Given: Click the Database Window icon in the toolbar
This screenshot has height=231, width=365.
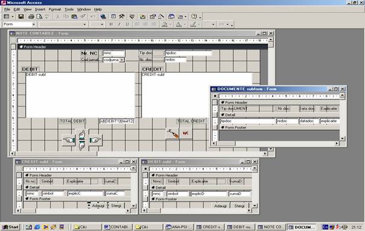Looking at the screenshot, I should [x=172, y=16].
